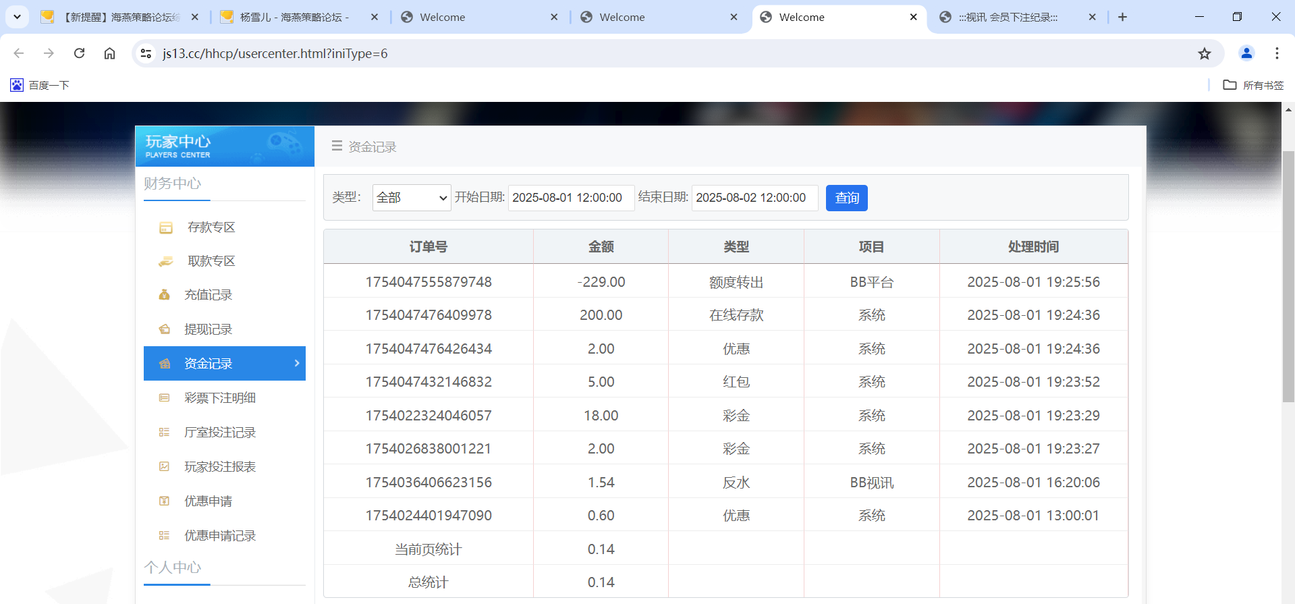The image size is (1295, 604).
Task: Click the 订单号 column header
Action: coord(429,247)
